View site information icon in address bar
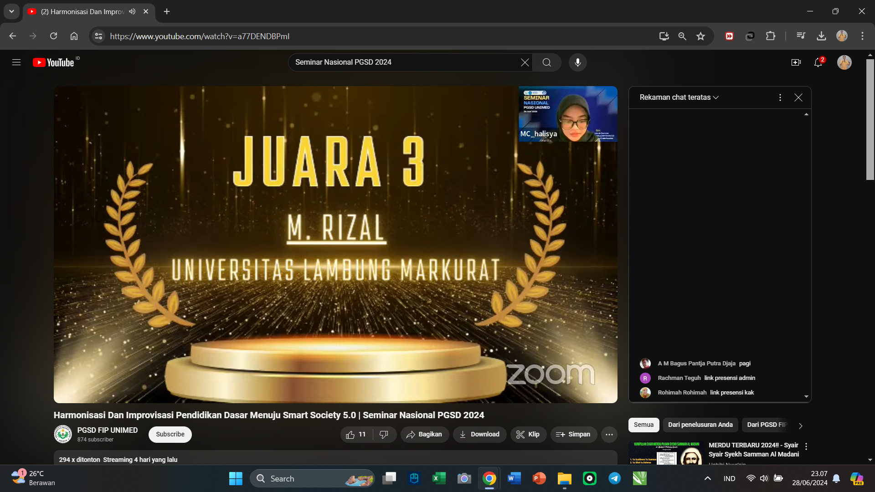Image resolution: width=875 pixels, height=492 pixels. pyautogui.click(x=98, y=36)
